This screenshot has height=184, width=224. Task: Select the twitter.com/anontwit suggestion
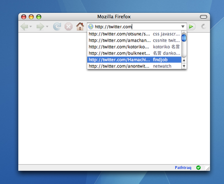click(x=134, y=66)
